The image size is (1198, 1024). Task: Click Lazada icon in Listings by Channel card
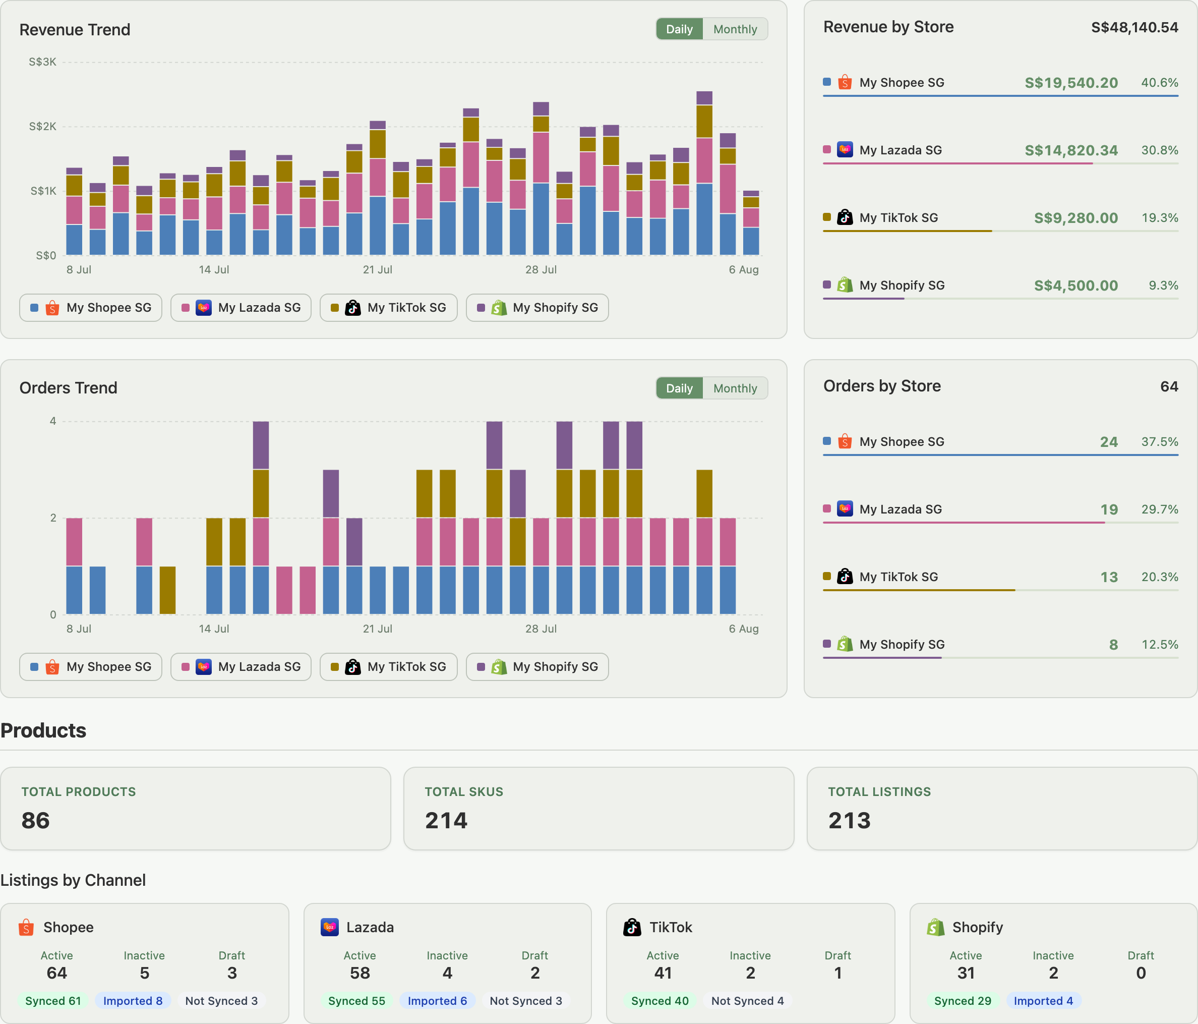tap(330, 927)
